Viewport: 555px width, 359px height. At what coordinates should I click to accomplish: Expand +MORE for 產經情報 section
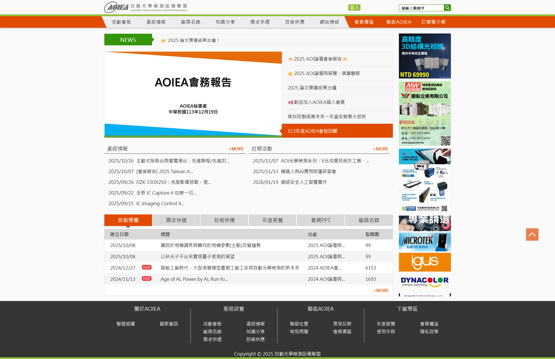pyautogui.click(x=236, y=149)
